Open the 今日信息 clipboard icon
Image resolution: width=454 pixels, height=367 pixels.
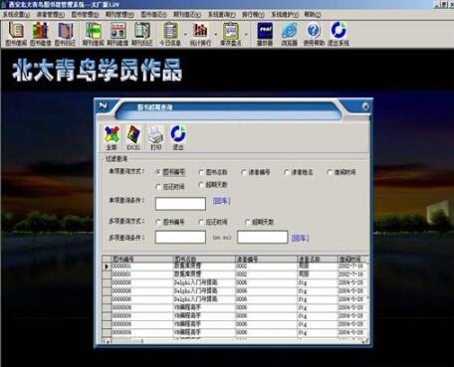[170, 34]
